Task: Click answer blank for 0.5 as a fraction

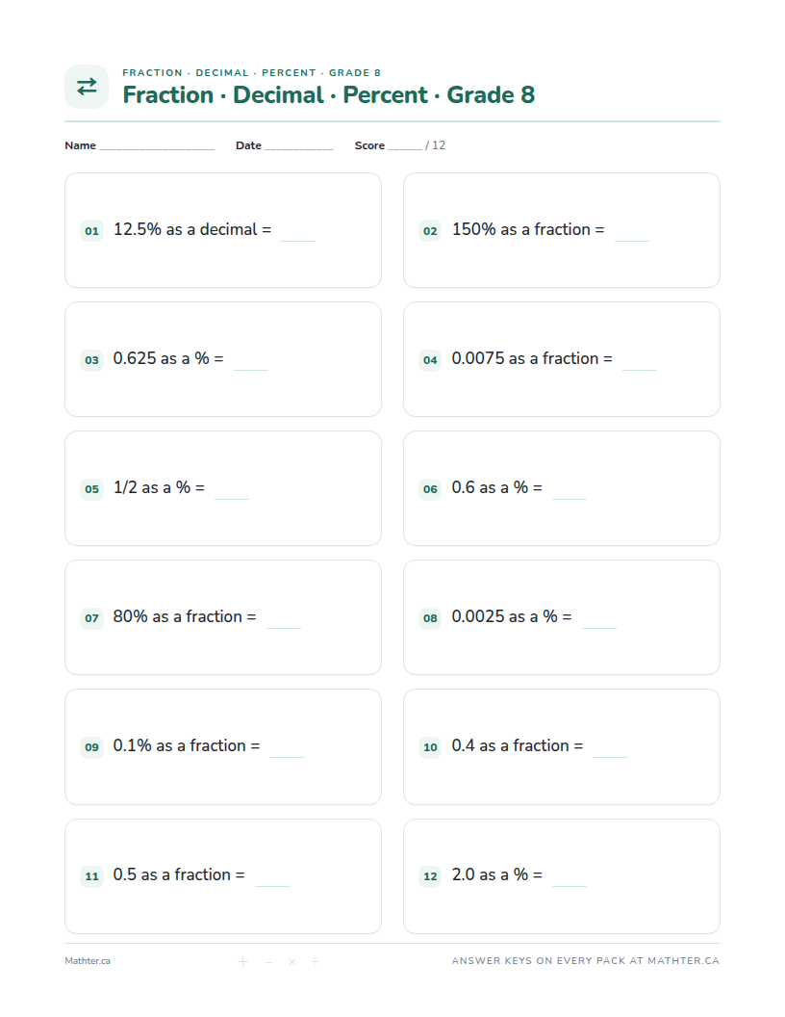Action: (x=272, y=883)
